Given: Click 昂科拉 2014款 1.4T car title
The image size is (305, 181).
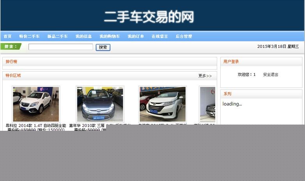Looking at the screenshot, I should 36,126.
